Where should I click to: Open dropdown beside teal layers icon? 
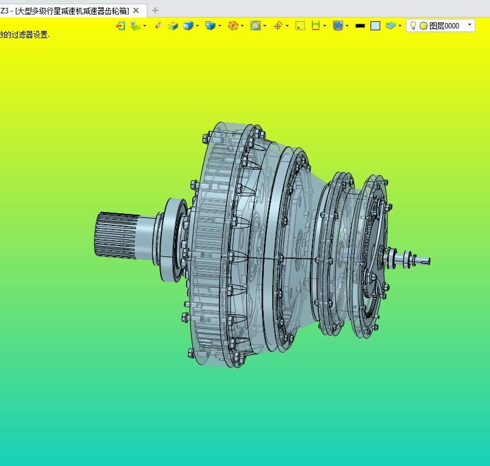click(x=400, y=26)
